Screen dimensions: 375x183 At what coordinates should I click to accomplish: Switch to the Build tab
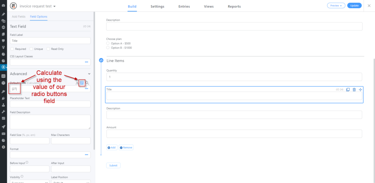[x=132, y=7]
